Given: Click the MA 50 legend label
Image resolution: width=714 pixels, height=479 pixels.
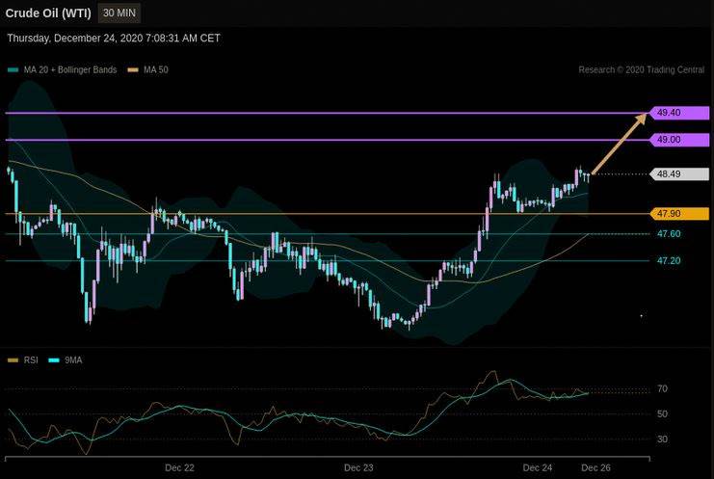Looking at the screenshot, I should pos(156,69).
